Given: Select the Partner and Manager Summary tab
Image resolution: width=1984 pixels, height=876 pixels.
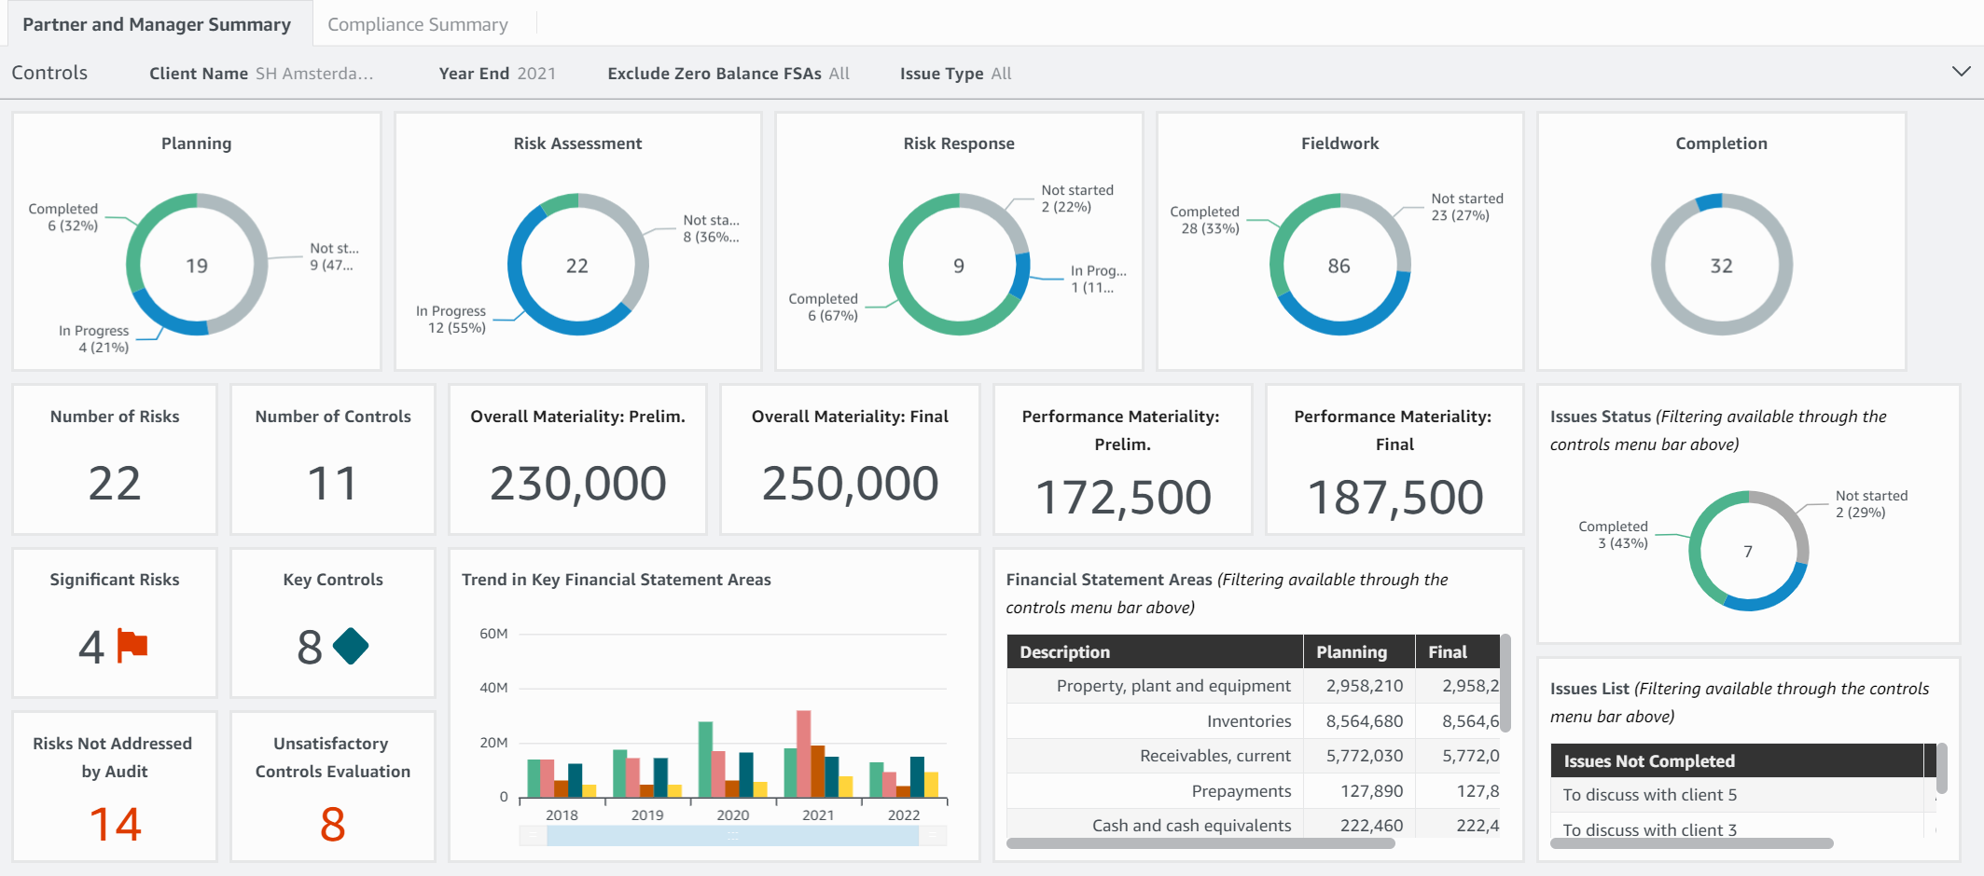Looking at the screenshot, I should pyautogui.click(x=157, y=24).
